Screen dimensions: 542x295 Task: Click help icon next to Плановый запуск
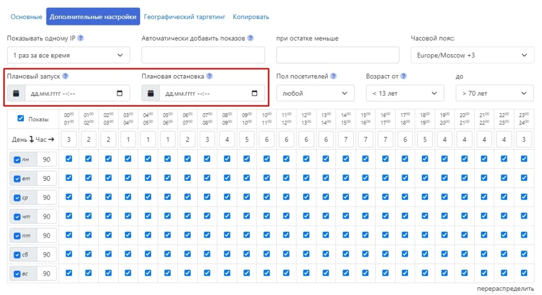(66, 76)
